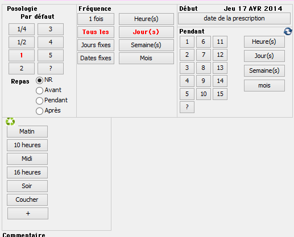Click the green recycle icon above Matin

pyautogui.click(x=10, y=122)
